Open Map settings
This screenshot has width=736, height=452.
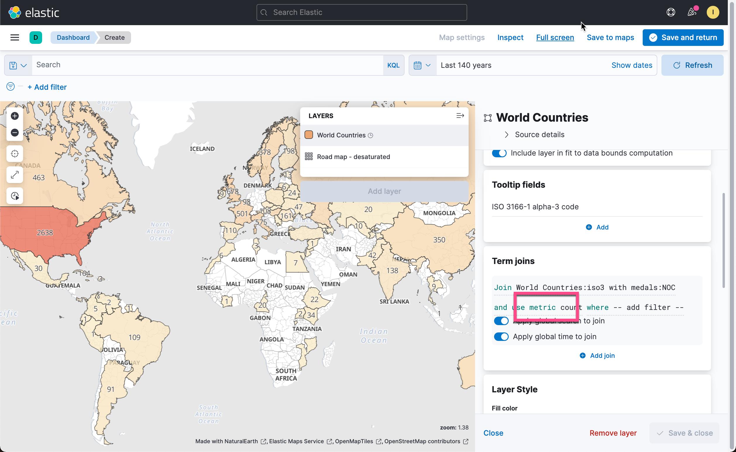(461, 37)
